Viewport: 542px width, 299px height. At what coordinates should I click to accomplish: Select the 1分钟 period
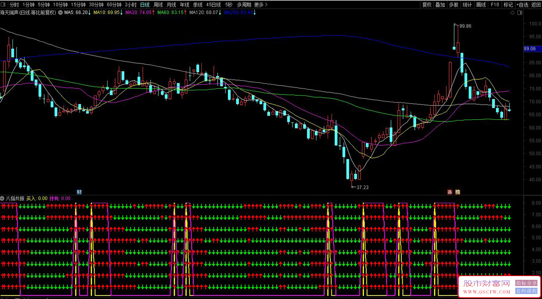point(29,5)
